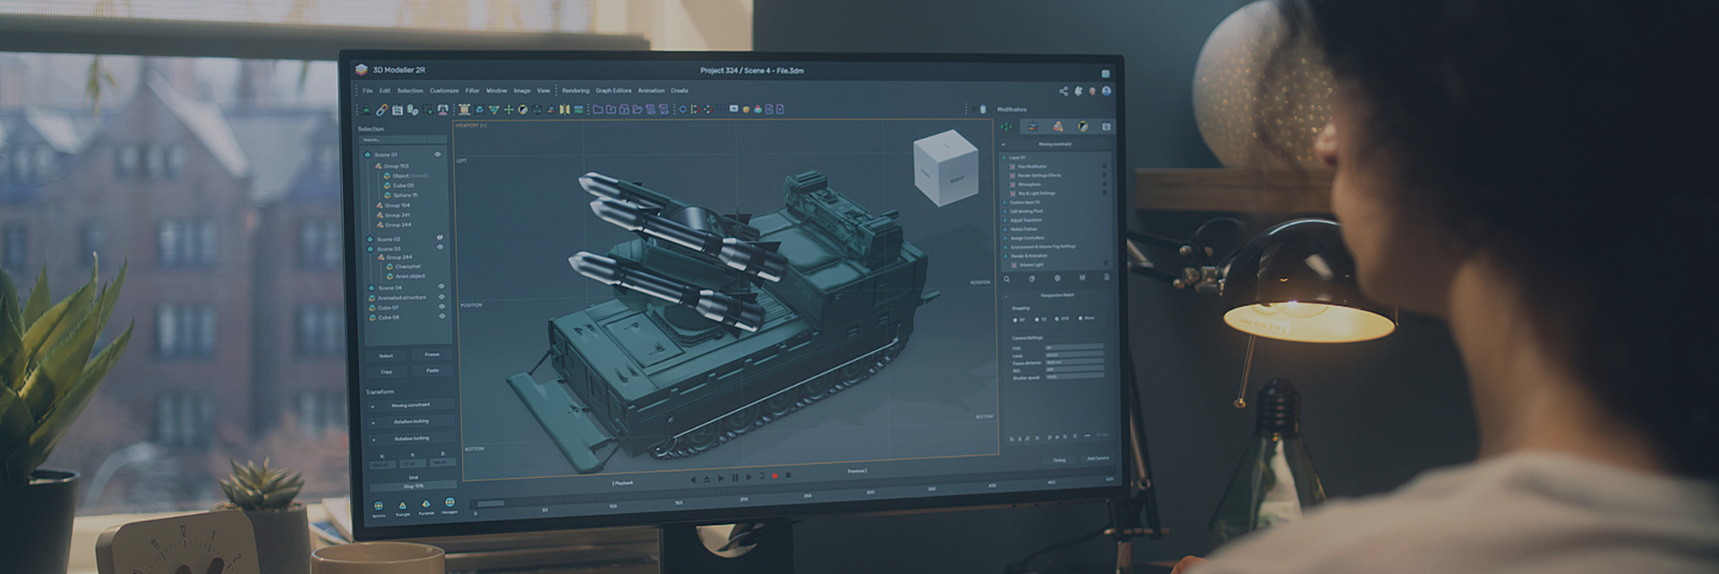The width and height of the screenshot is (1719, 574).
Task: Click the half-filled circle icon in toolbar
Action: (523, 109)
